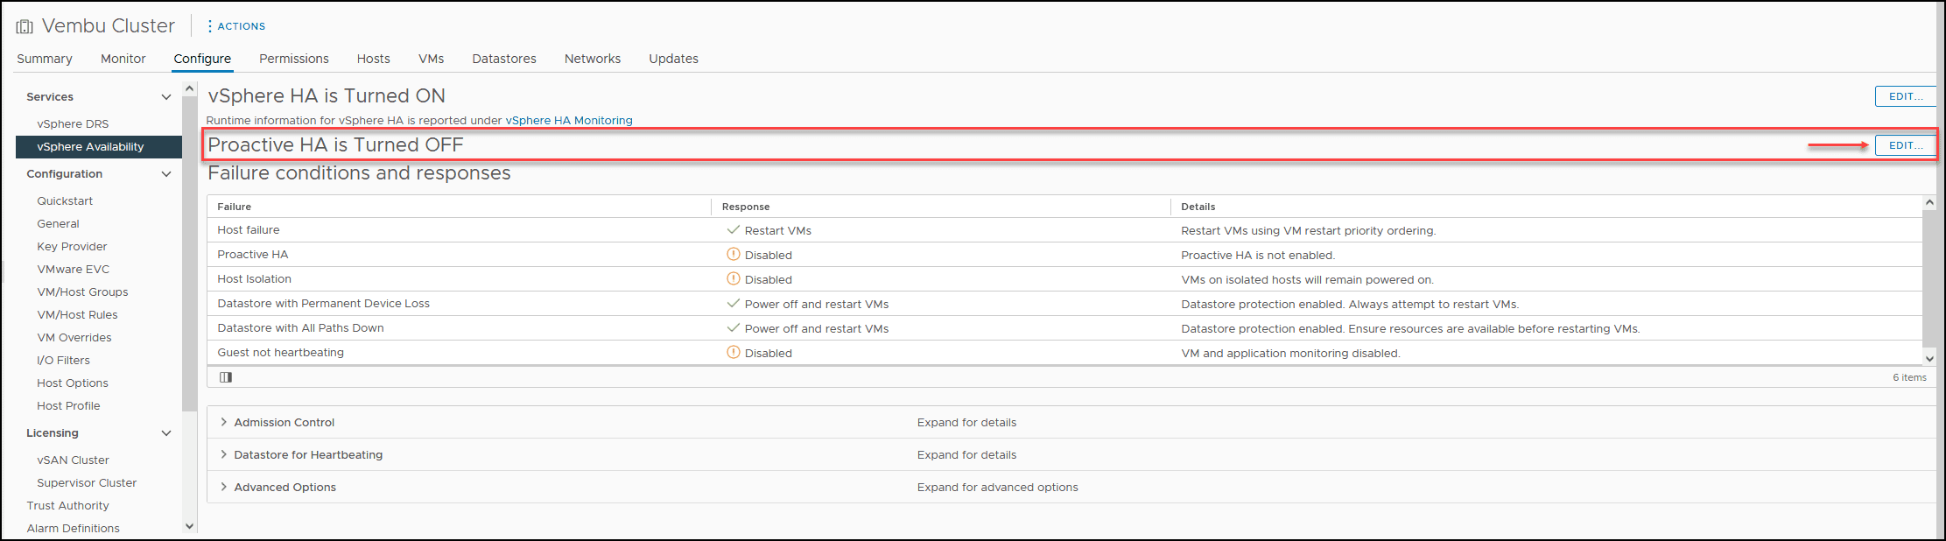Open the Summary tab

click(x=45, y=59)
